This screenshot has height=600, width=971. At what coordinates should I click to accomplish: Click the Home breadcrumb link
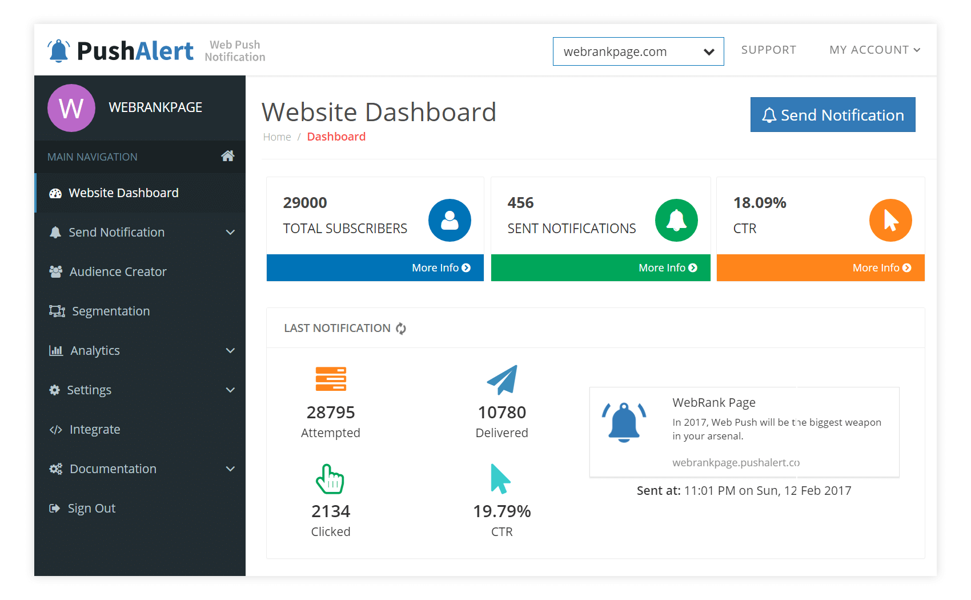point(277,137)
